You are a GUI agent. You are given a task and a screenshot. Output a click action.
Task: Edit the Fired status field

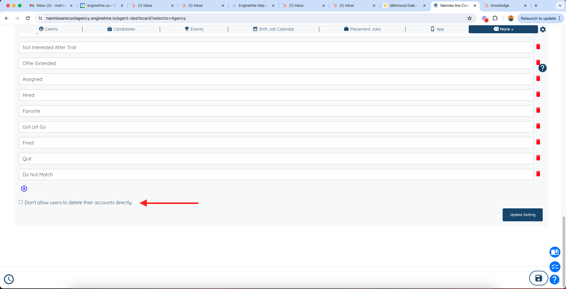[276, 143]
